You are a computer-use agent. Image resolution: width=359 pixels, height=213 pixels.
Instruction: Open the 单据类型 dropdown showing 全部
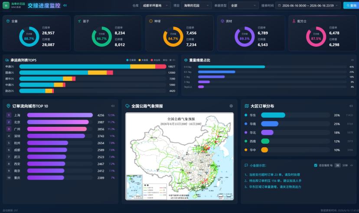pos(243,6)
